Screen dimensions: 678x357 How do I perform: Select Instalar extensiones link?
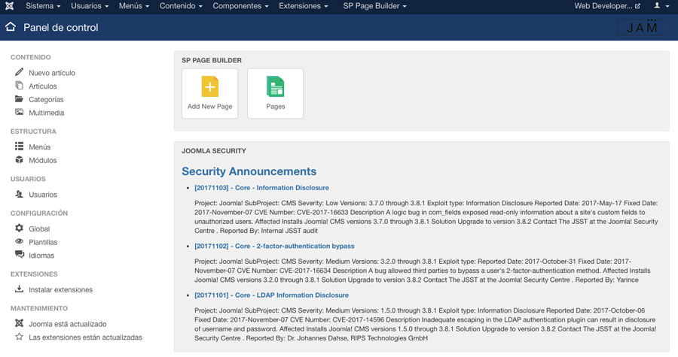60,290
